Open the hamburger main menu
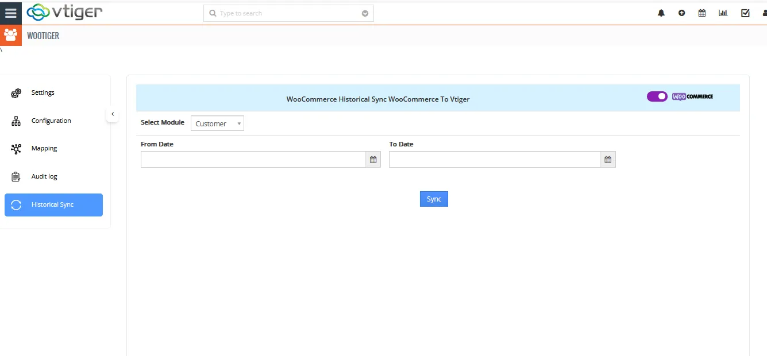Viewport: 767px width, 356px height. [10, 13]
